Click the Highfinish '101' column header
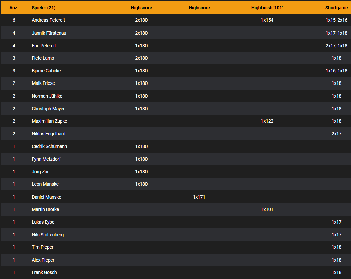The image size is (351, 279). pyautogui.click(x=267, y=8)
